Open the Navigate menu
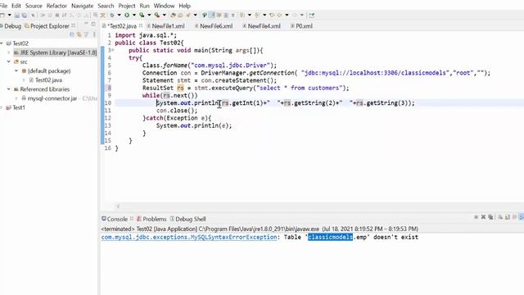 (82, 6)
